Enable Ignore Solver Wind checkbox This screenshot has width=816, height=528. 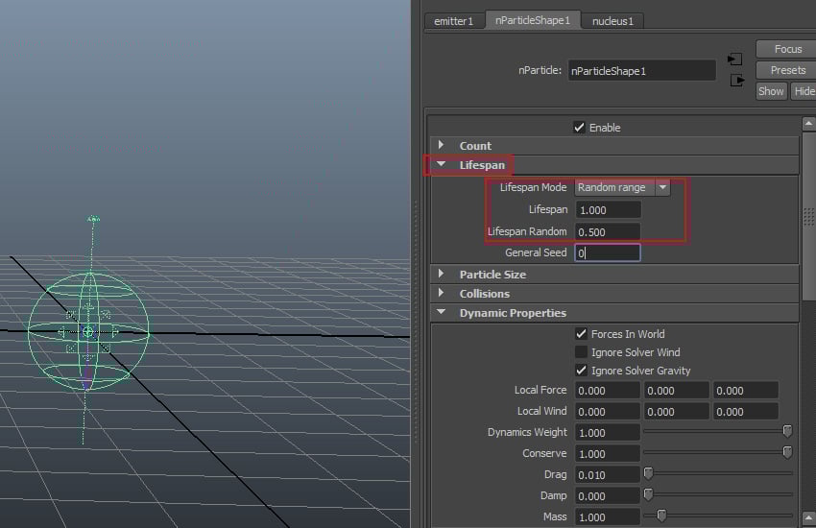click(x=582, y=352)
